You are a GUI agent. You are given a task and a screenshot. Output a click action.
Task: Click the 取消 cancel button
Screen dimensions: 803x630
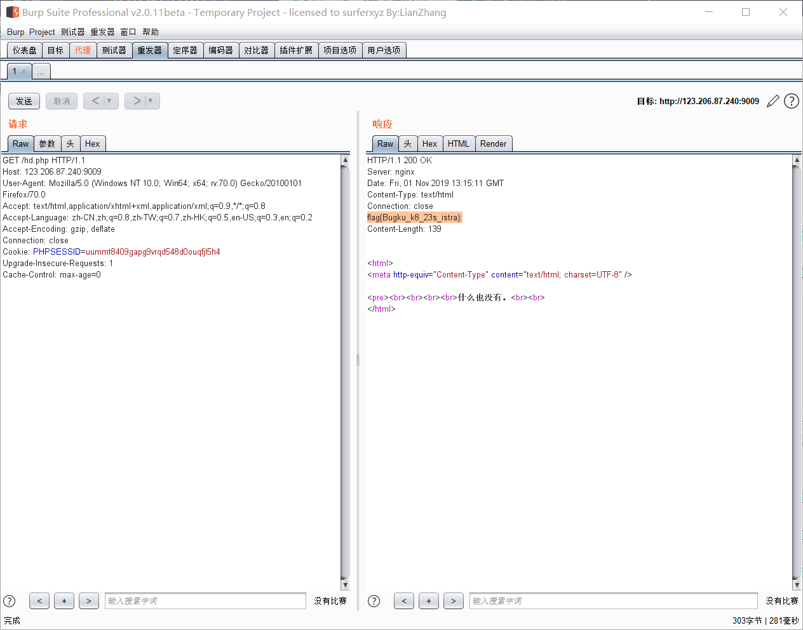(x=62, y=101)
